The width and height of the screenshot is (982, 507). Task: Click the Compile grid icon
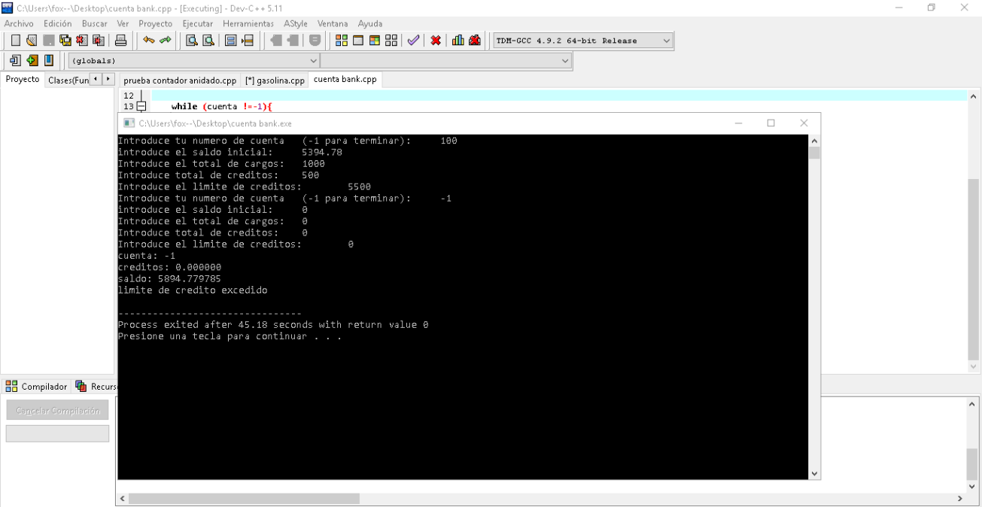[x=342, y=41]
